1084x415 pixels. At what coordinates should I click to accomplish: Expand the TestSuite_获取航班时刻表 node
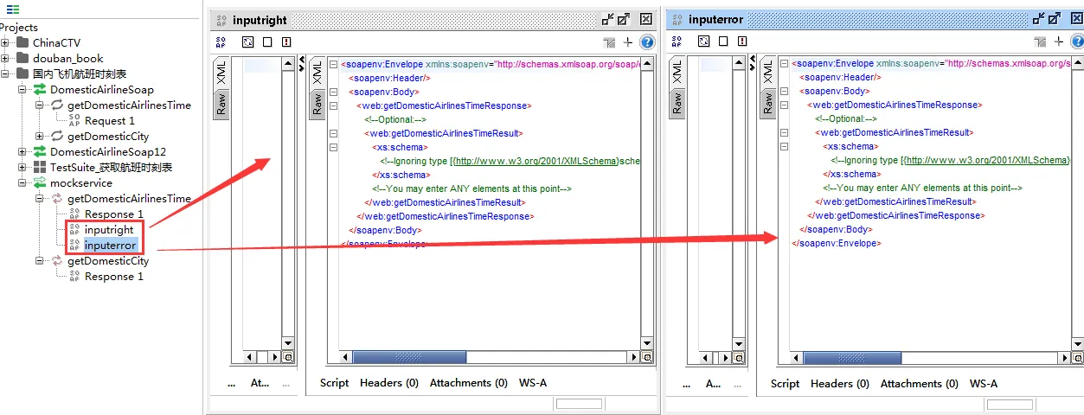[23, 168]
